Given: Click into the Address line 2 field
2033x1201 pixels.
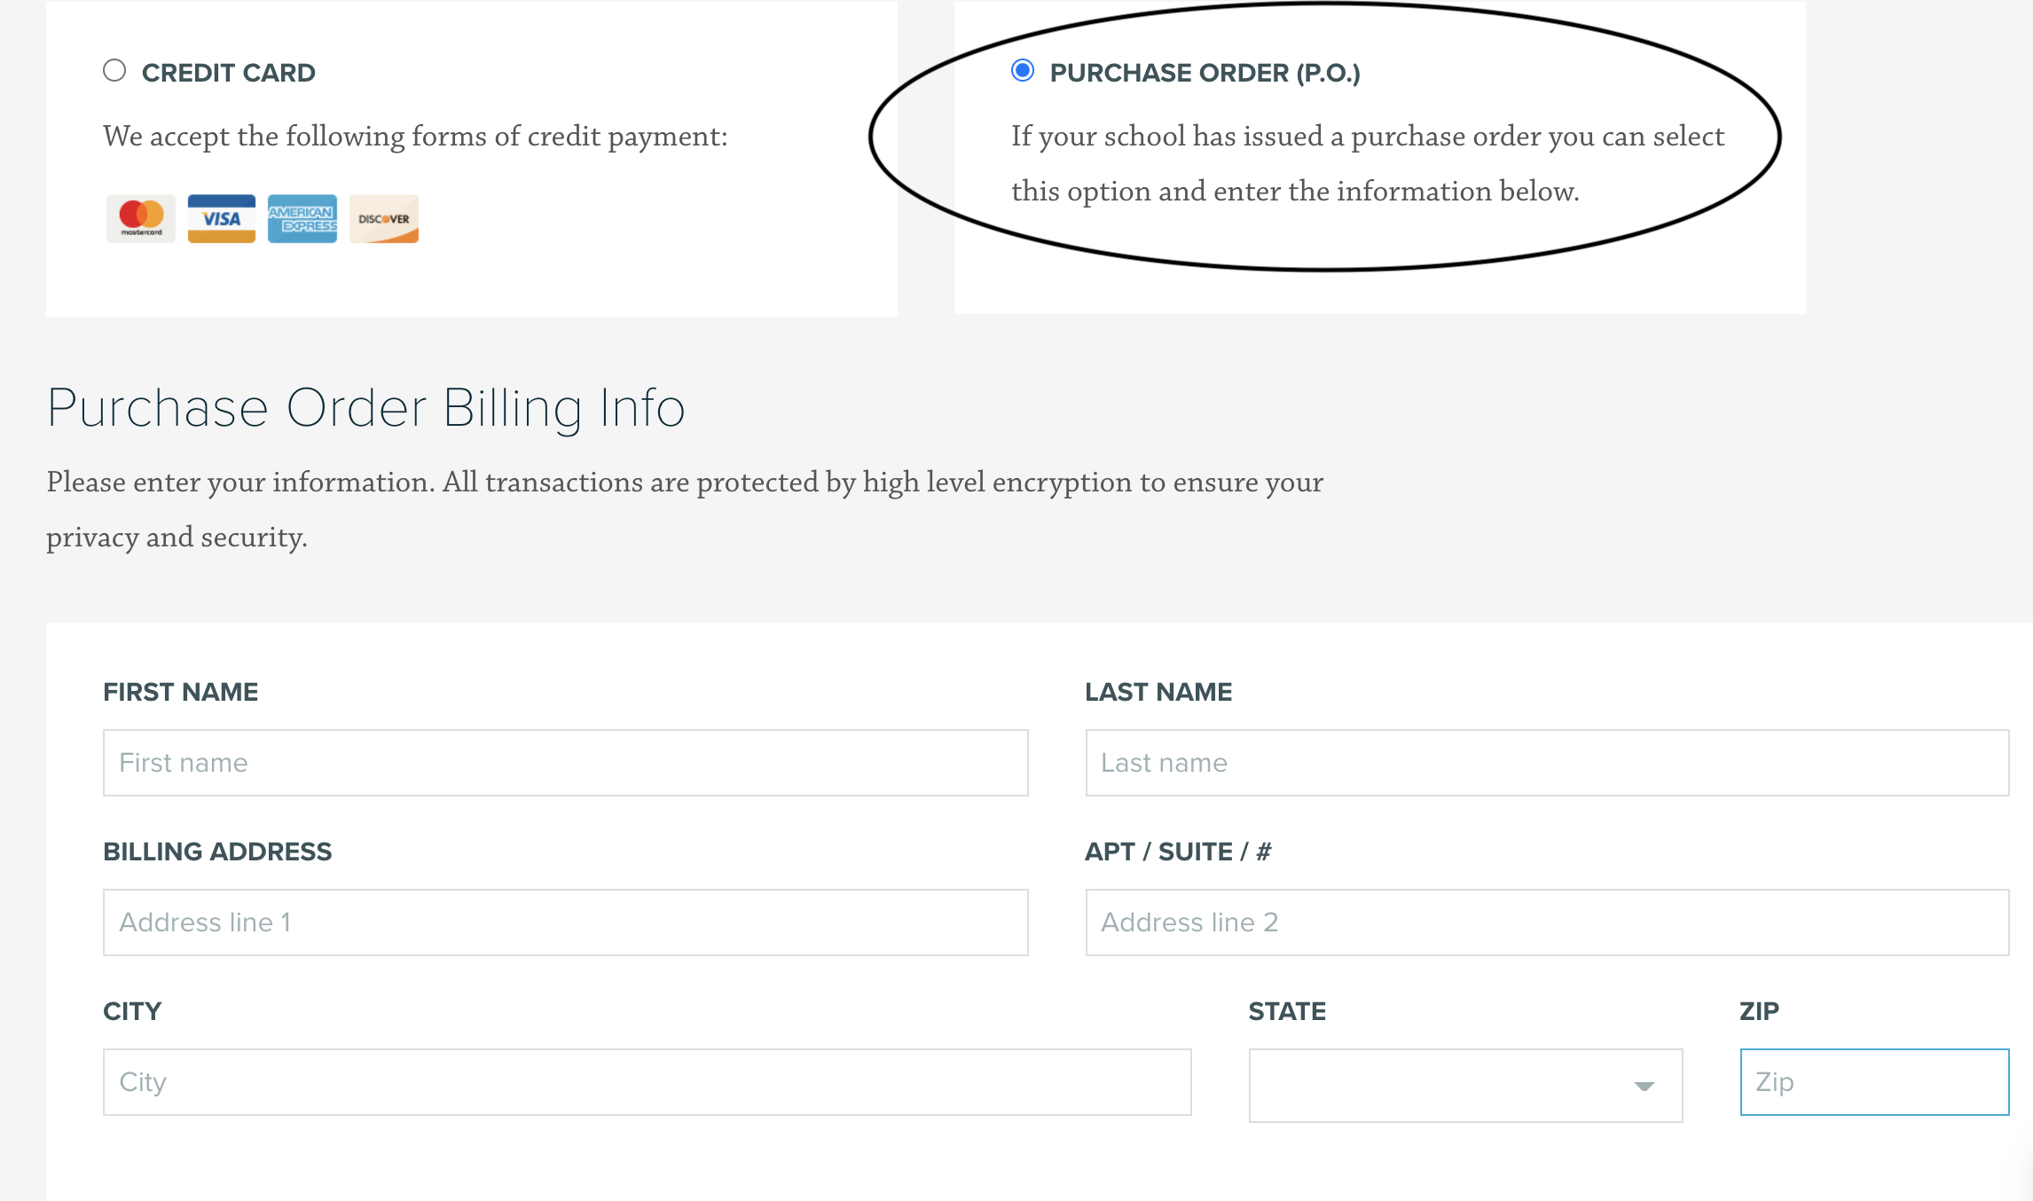Looking at the screenshot, I should (x=1547, y=922).
